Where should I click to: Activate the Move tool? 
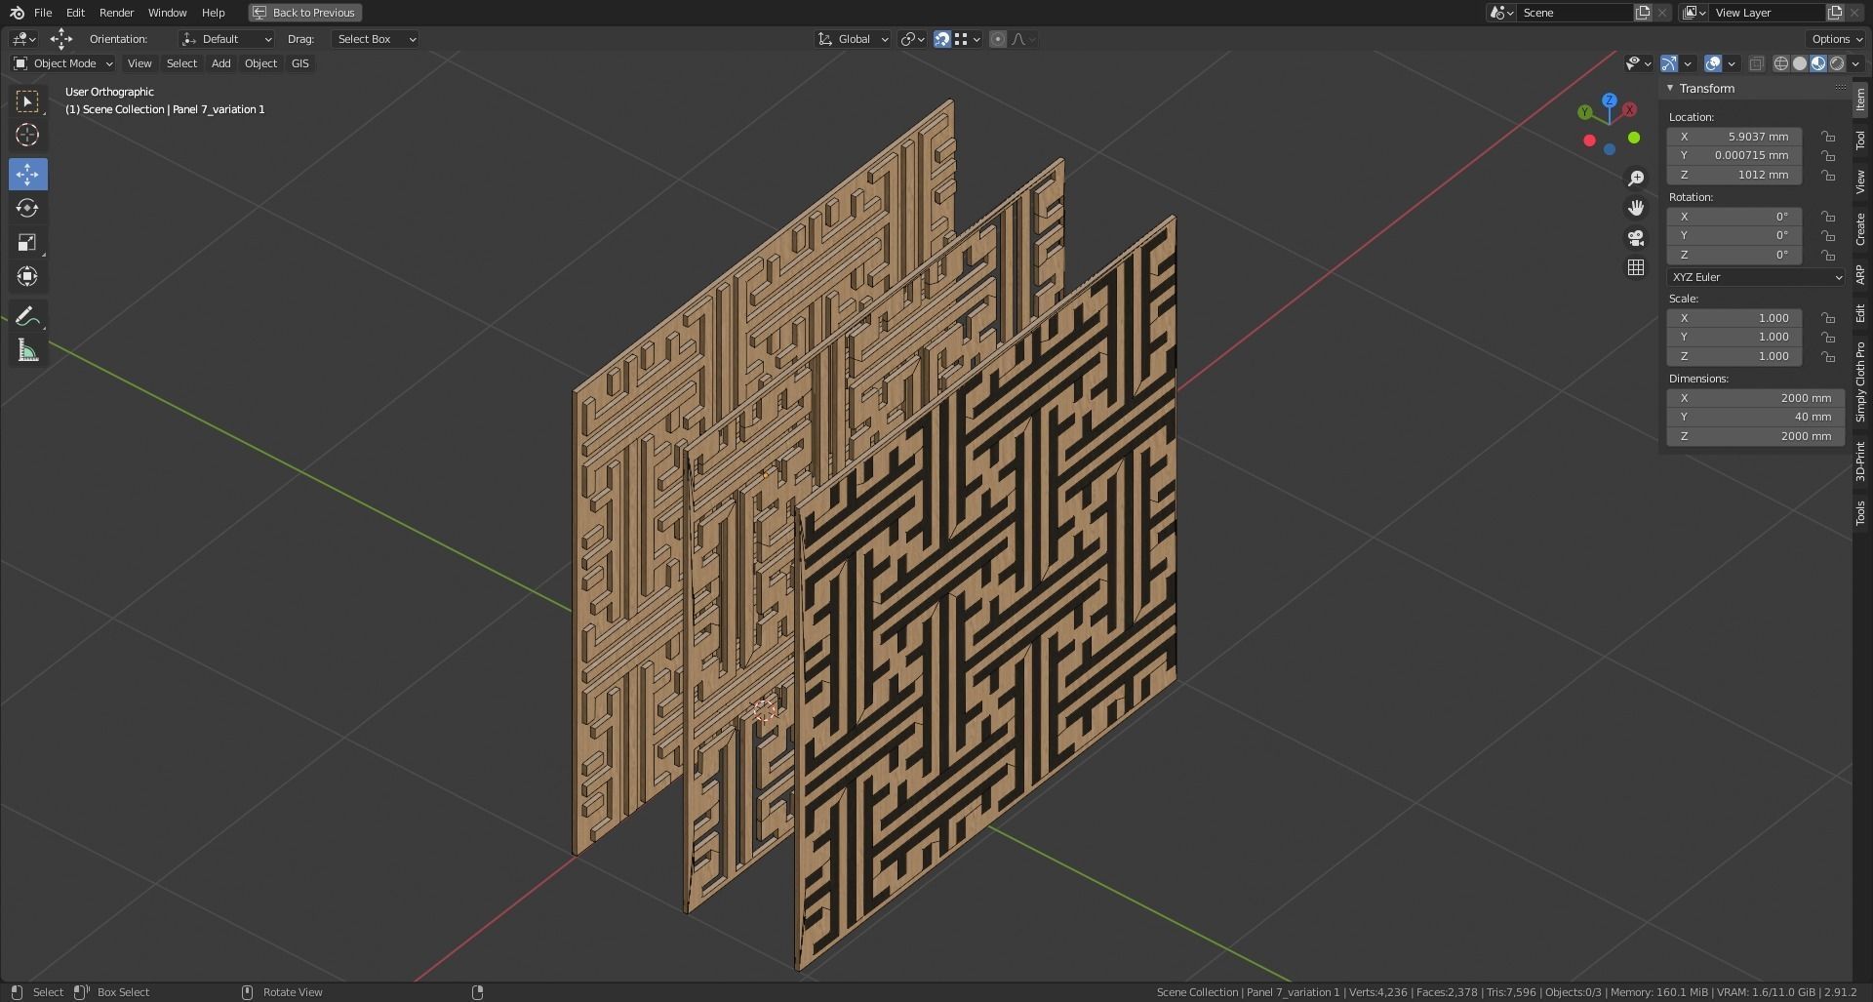click(27, 175)
